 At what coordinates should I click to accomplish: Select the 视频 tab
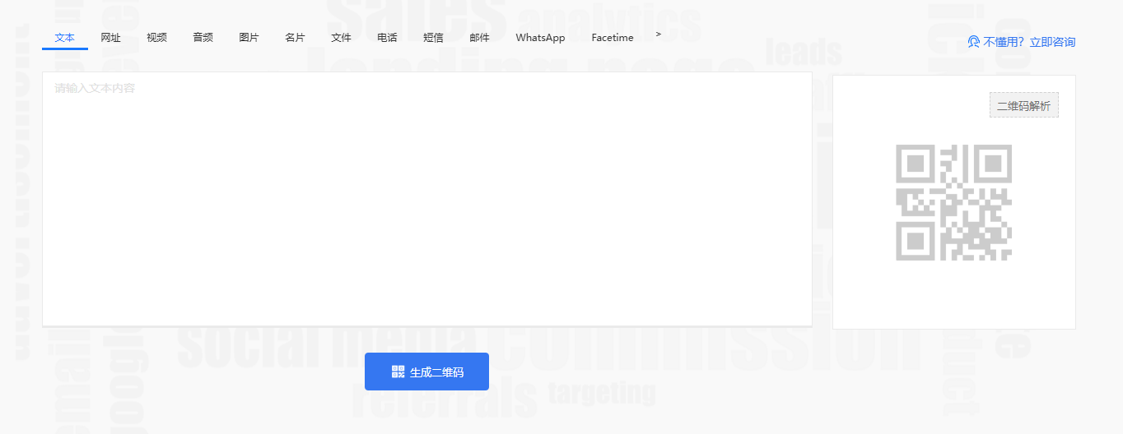click(157, 38)
